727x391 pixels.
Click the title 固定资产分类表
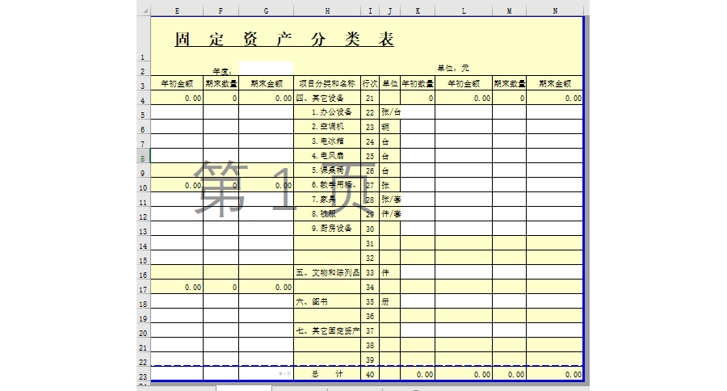click(284, 39)
